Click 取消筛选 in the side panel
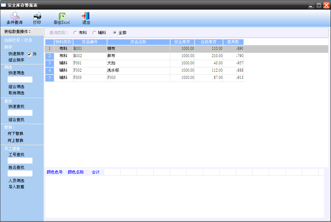The width and height of the screenshot is (331, 222). 16,93
